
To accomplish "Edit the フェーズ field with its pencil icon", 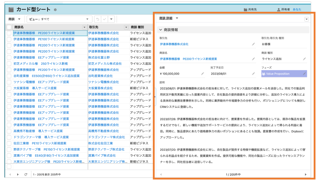I will [x=304, y=74].
